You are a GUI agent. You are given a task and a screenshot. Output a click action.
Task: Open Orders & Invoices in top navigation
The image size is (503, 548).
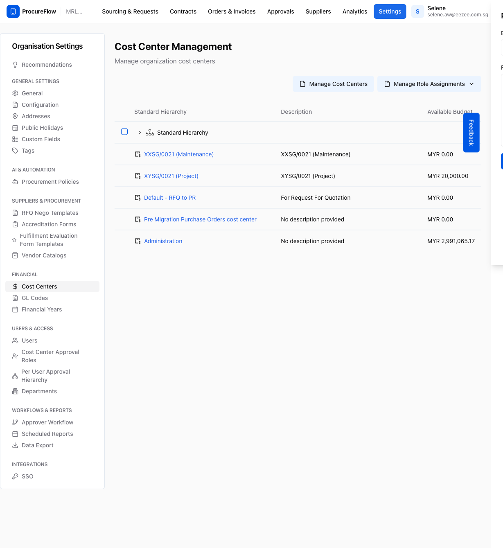pyautogui.click(x=232, y=11)
